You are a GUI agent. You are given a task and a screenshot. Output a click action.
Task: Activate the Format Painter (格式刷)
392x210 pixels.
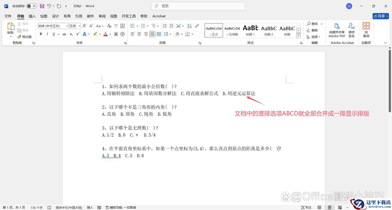click(x=24, y=37)
